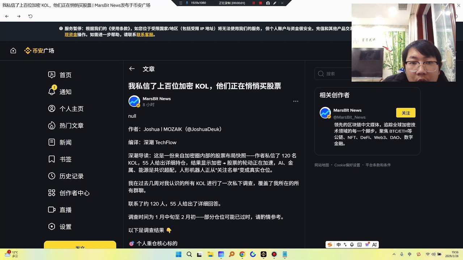Follow MarsBit News with the 关注 button
Viewport: 463px width, 260px height.
(406, 113)
